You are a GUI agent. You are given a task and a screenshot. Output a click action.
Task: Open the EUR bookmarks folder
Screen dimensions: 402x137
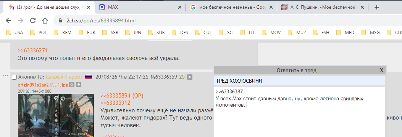[87, 33]
